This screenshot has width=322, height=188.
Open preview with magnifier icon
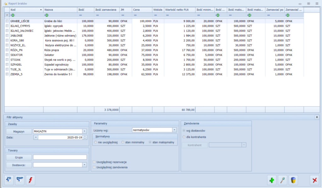coord(283,180)
